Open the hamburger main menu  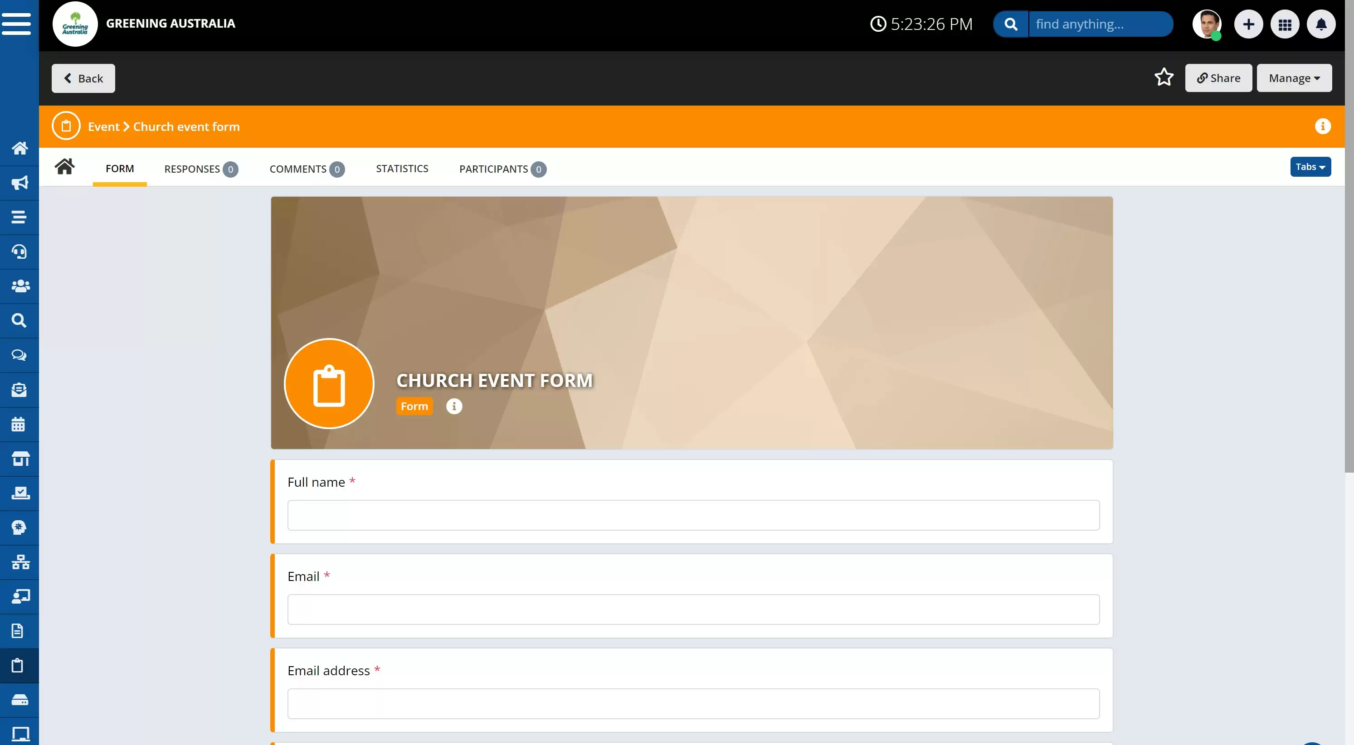click(x=16, y=24)
